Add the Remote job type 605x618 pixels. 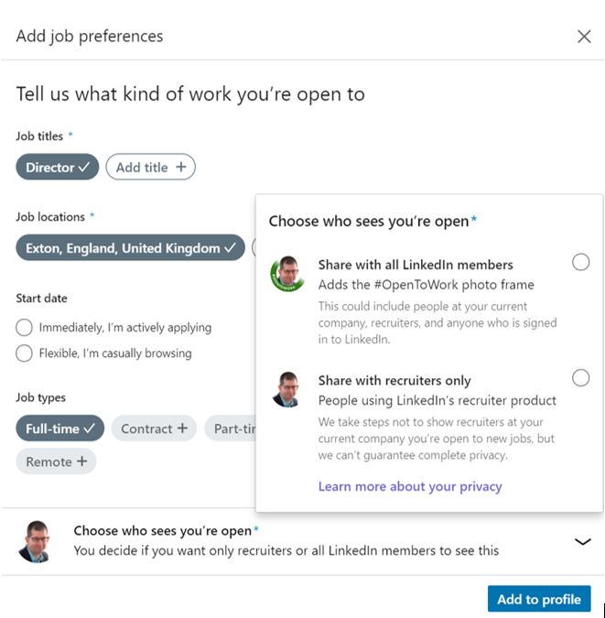56,461
